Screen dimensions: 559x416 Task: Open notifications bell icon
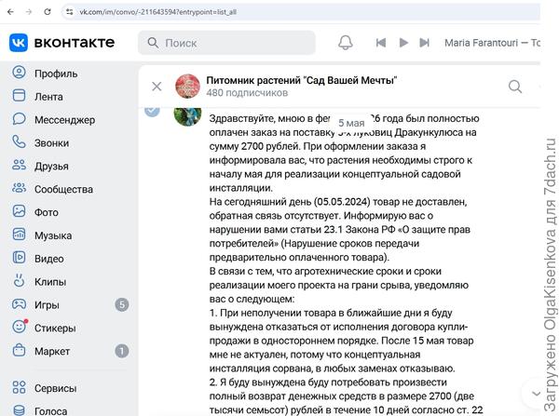click(345, 43)
